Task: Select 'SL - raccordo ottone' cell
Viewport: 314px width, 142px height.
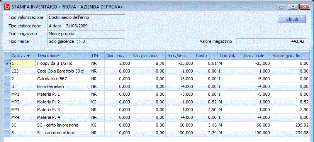Action: coord(63,133)
